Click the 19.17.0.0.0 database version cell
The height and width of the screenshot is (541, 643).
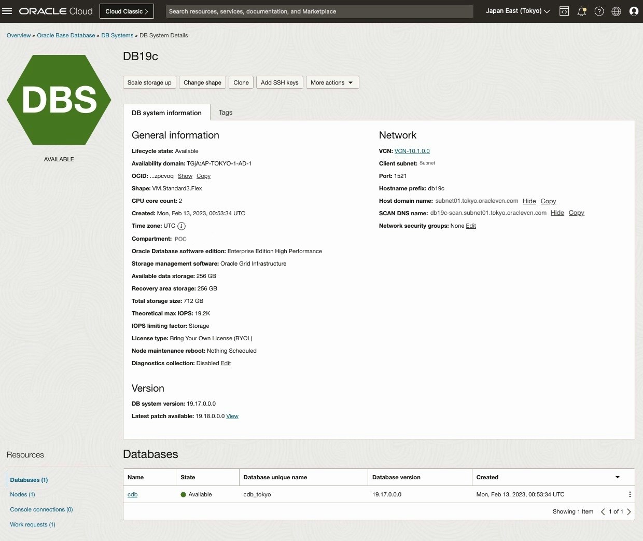387,495
